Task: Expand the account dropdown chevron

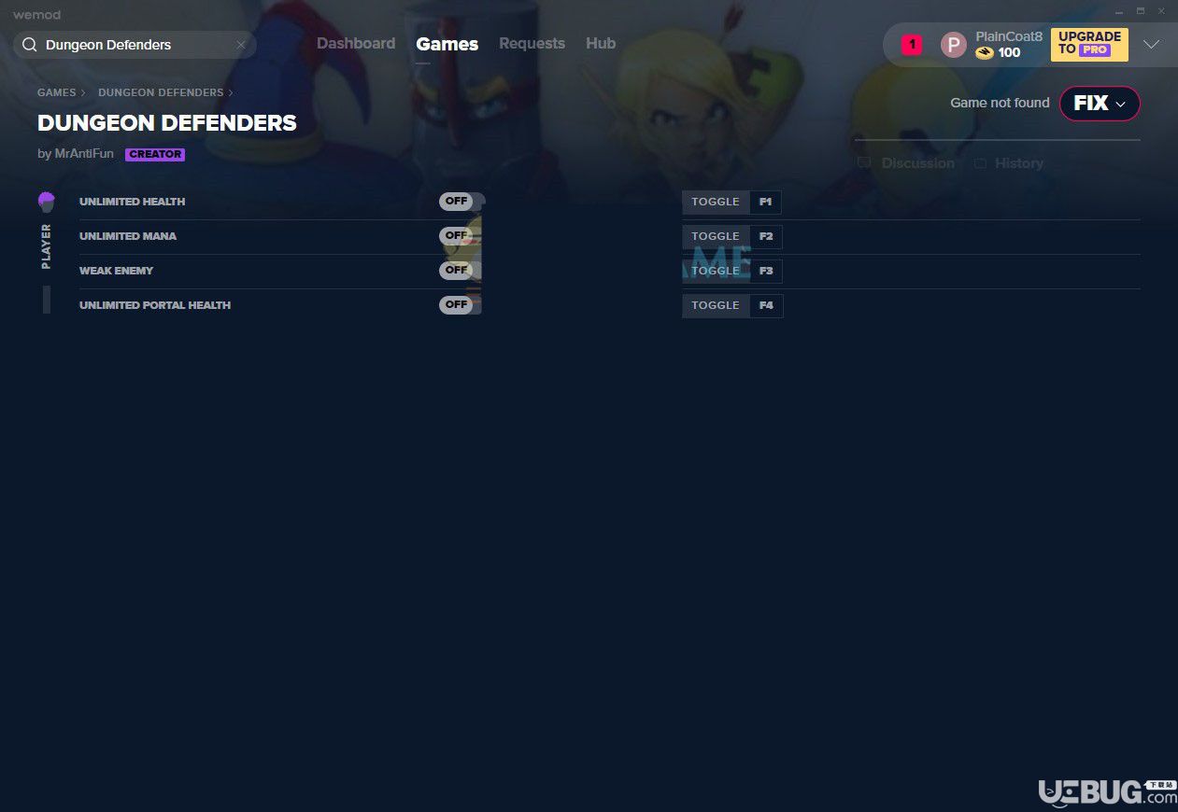Action: coord(1151,45)
